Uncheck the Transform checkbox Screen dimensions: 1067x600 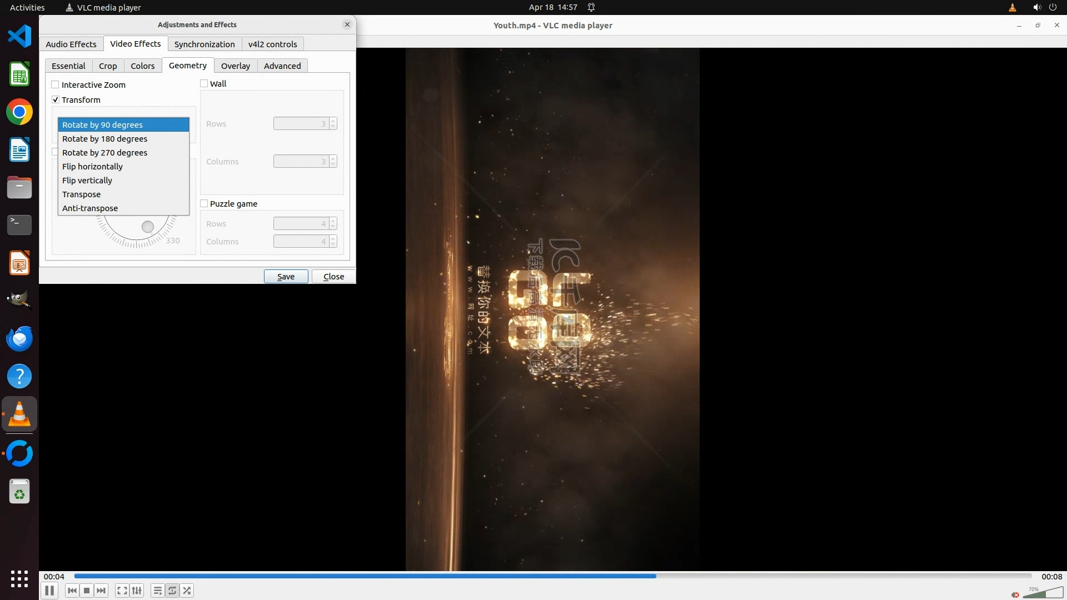point(56,100)
